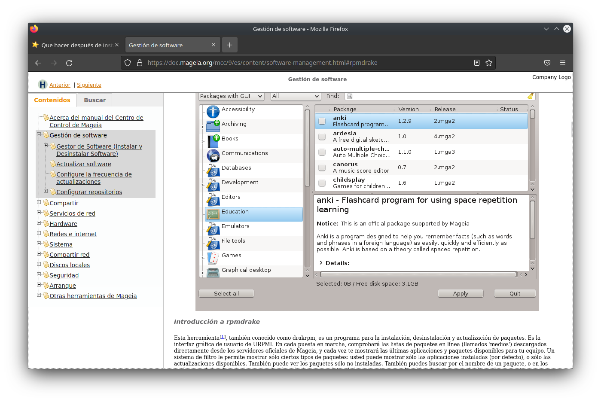601x402 pixels.
Task: Close the 'Gestión de software' tab
Action: coord(214,45)
